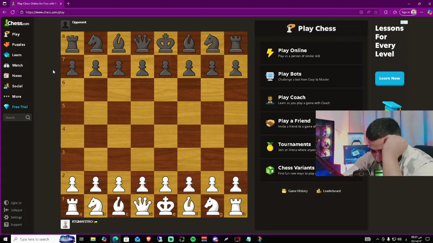The height and width of the screenshot is (243, 433).
Task: Select Play Bots option
Action: click(311, 76)
